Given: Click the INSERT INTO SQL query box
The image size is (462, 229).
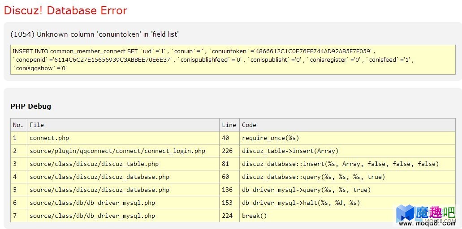Looking at the screenshot, I should pos(233,59).
